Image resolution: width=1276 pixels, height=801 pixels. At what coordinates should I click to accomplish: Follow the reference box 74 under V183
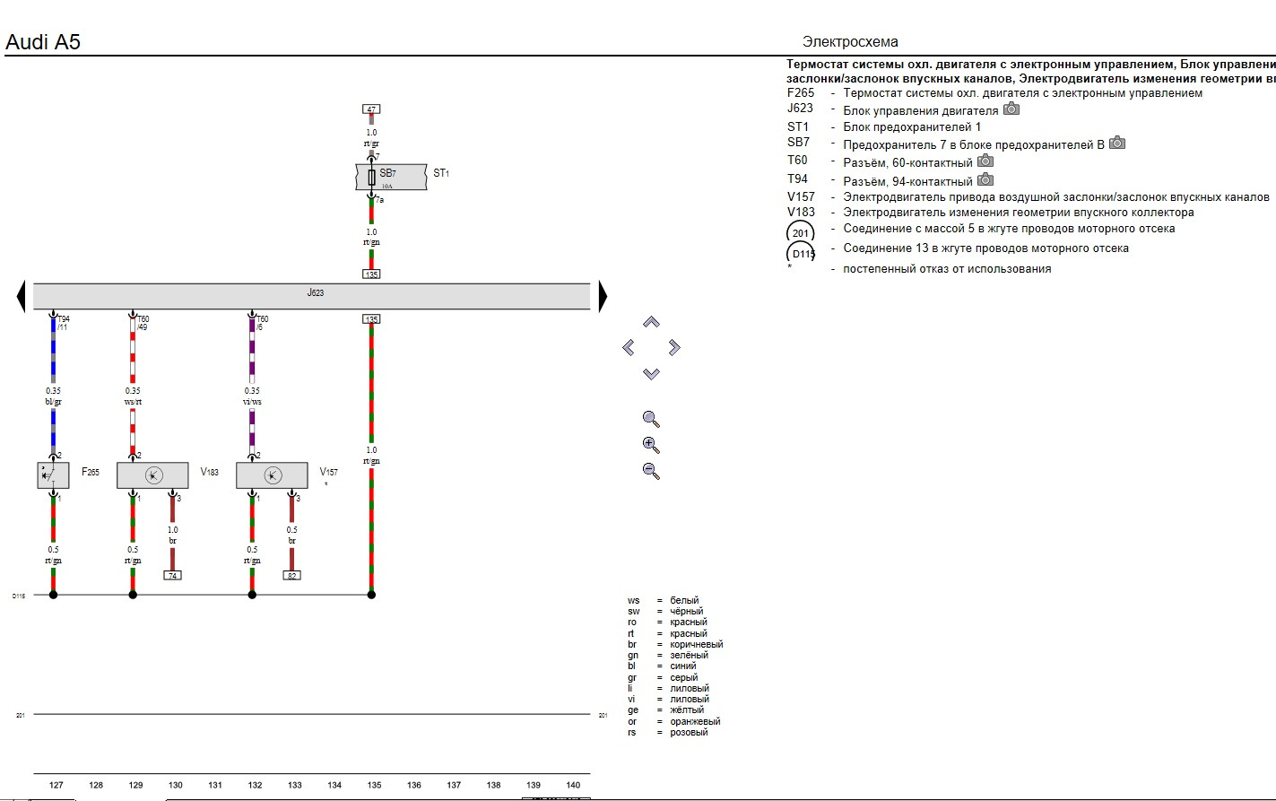click(x=172, y=576)
